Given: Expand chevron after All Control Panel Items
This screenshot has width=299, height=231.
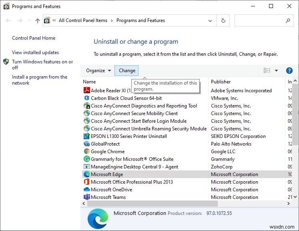Looking at the screenshot, I should pyautogui.click(x=112, y=20).
